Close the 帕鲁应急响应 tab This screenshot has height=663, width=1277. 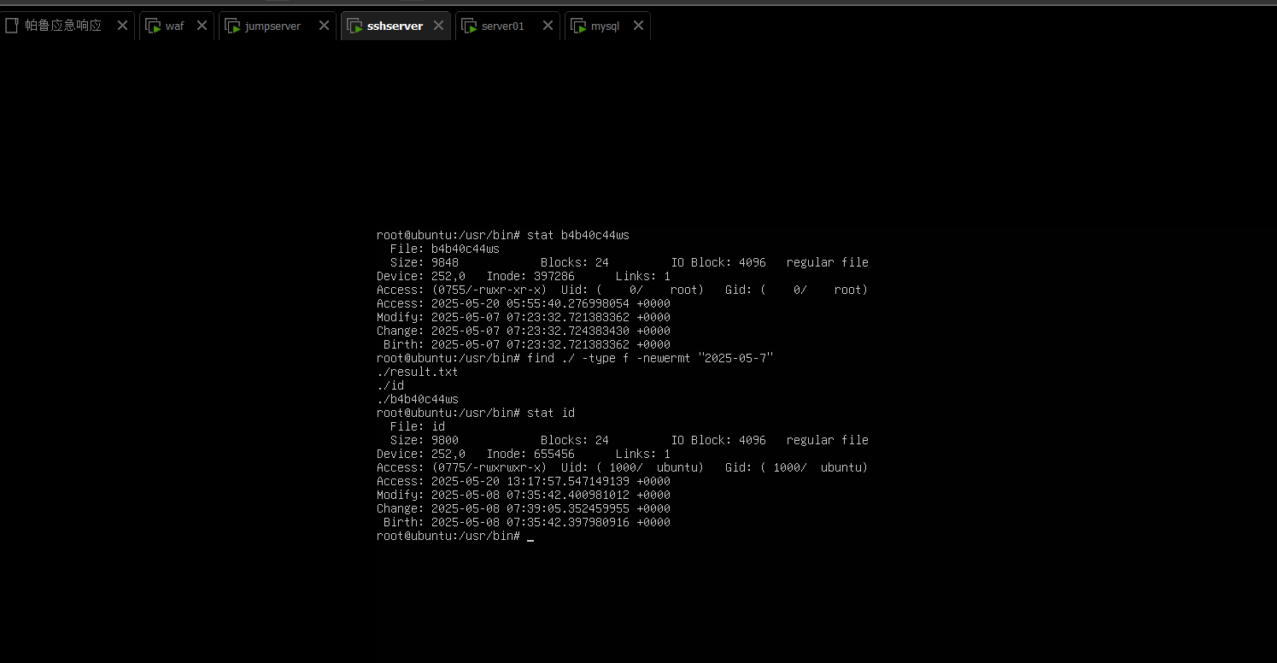[x=122, y=26]
